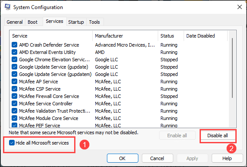
Task: Select the 'McAfee PEF Service' row text
Action: [40, 126]
